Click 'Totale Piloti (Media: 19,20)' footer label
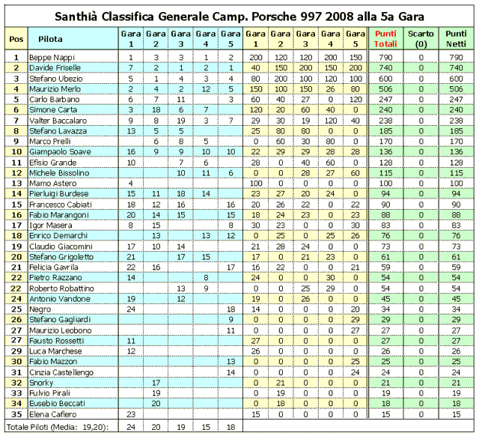This screenshot has height=436, width=479. pyautogui.click(x=58, y=427)
